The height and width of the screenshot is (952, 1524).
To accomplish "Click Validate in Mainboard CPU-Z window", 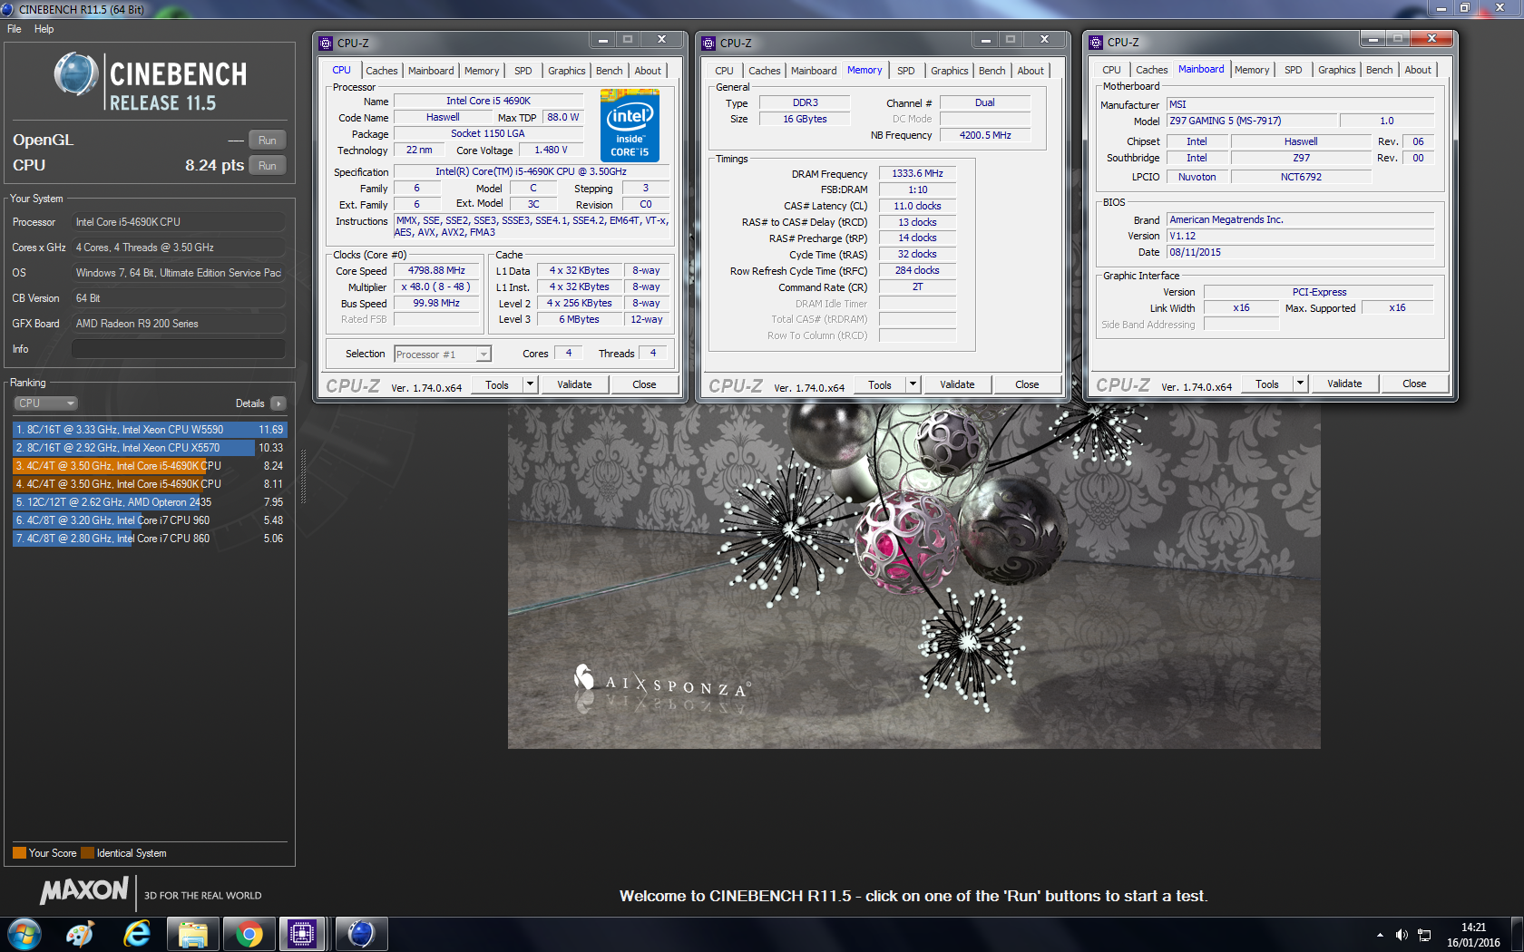I will 1344,384.
